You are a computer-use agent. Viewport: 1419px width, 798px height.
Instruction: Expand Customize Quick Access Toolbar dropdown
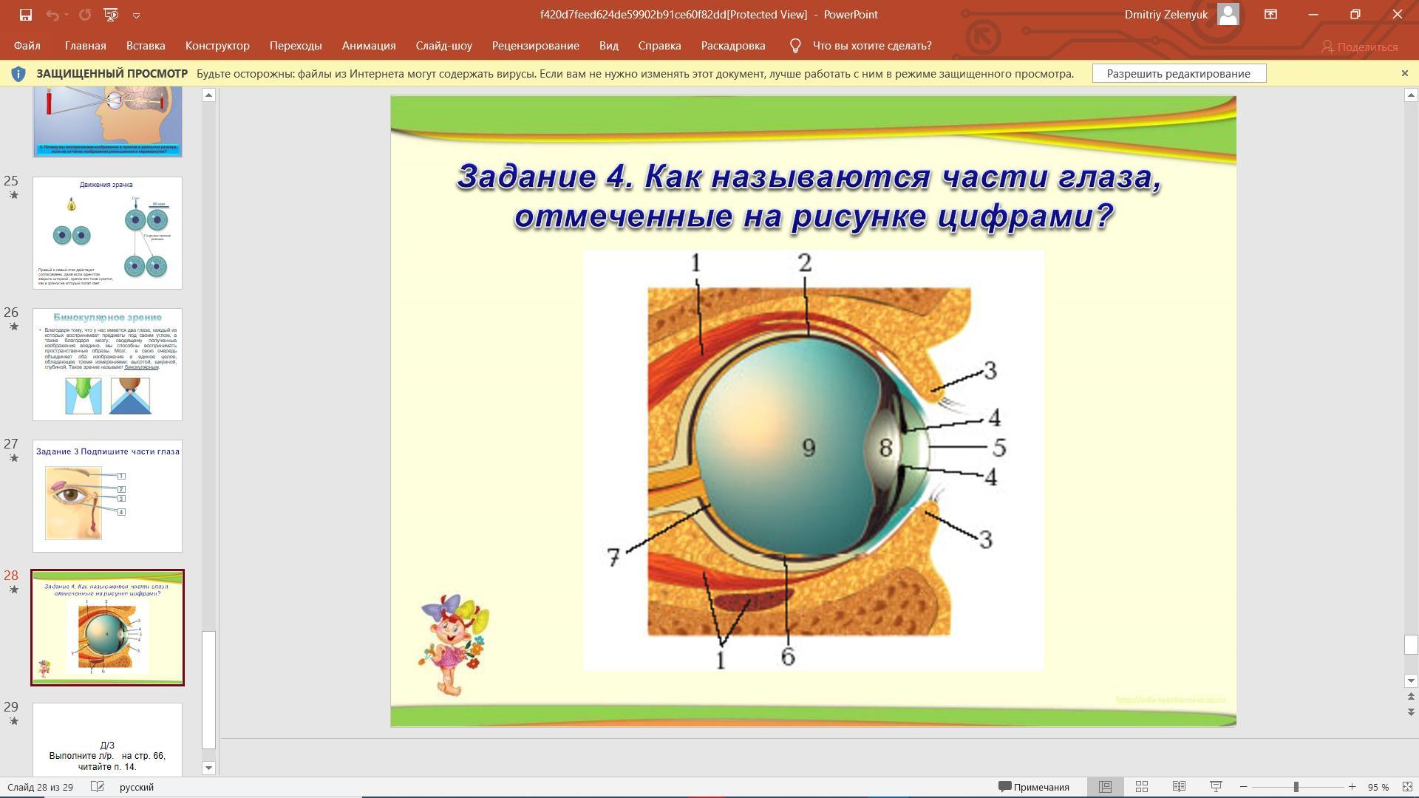point(137,15)
